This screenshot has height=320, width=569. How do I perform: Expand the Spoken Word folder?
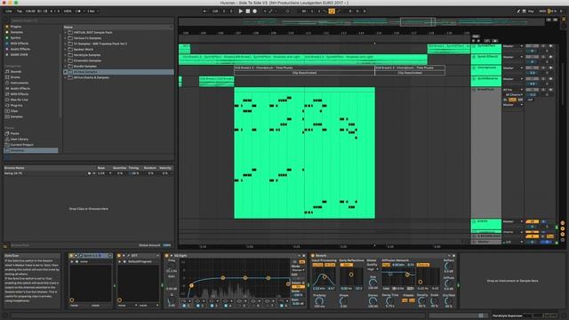pyautogui.click(x=66, y=50)
